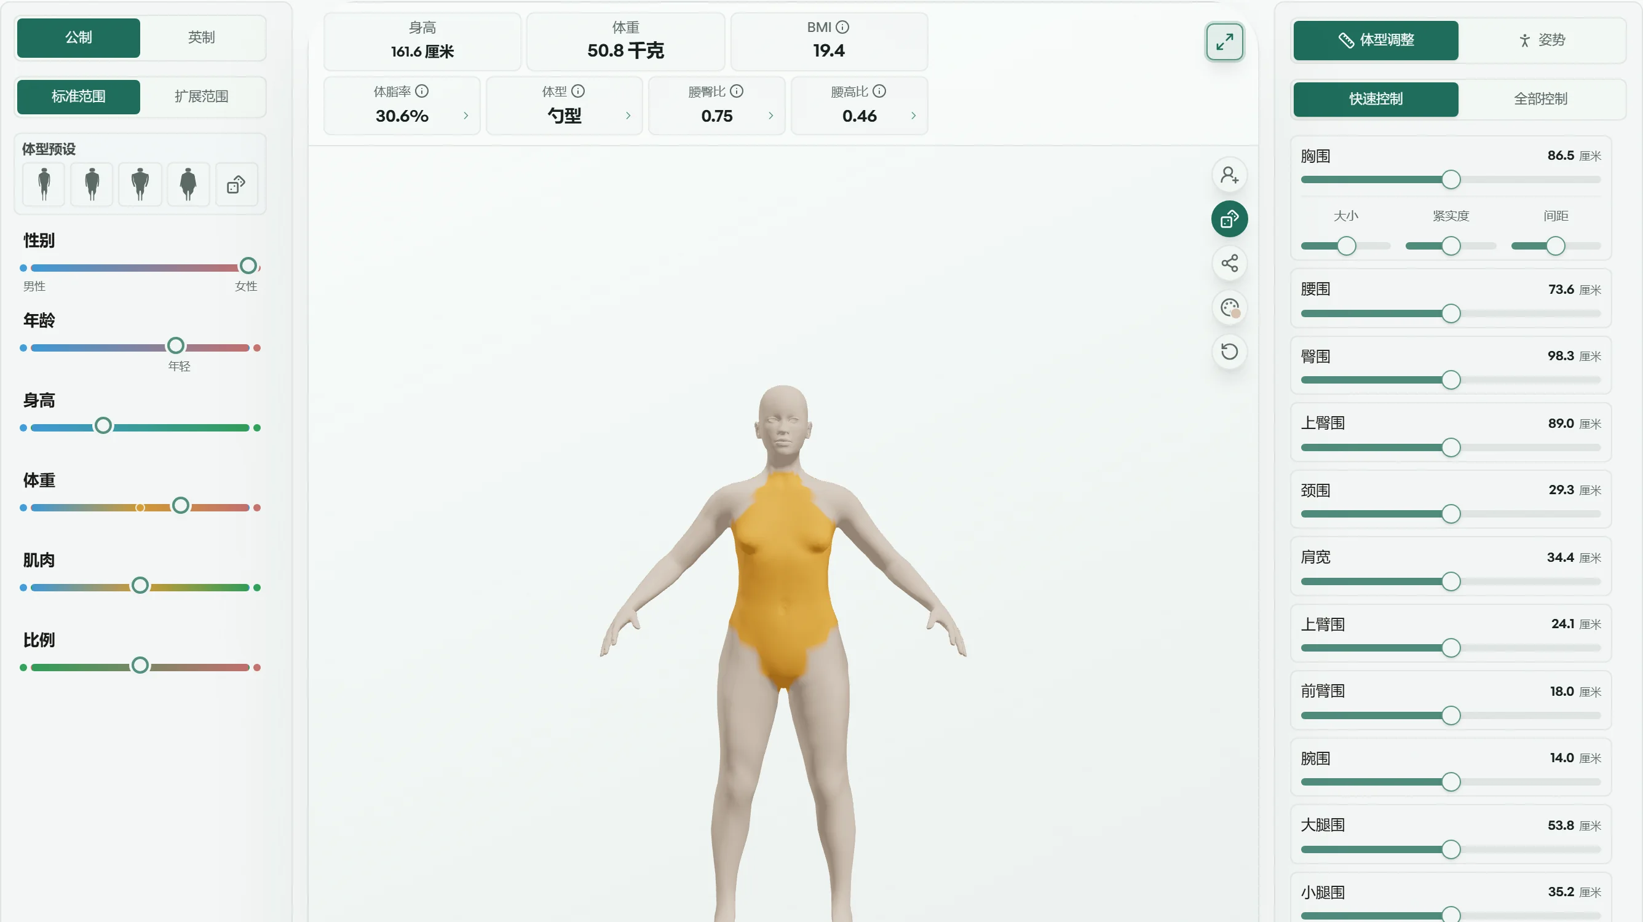The height and width of the screenshot is (922, 1643).
Task: Click the random dice icon in body presets
Action: tap(237, 184)
